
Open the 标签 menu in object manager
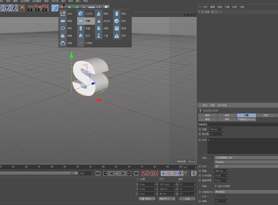click(234, 7)
